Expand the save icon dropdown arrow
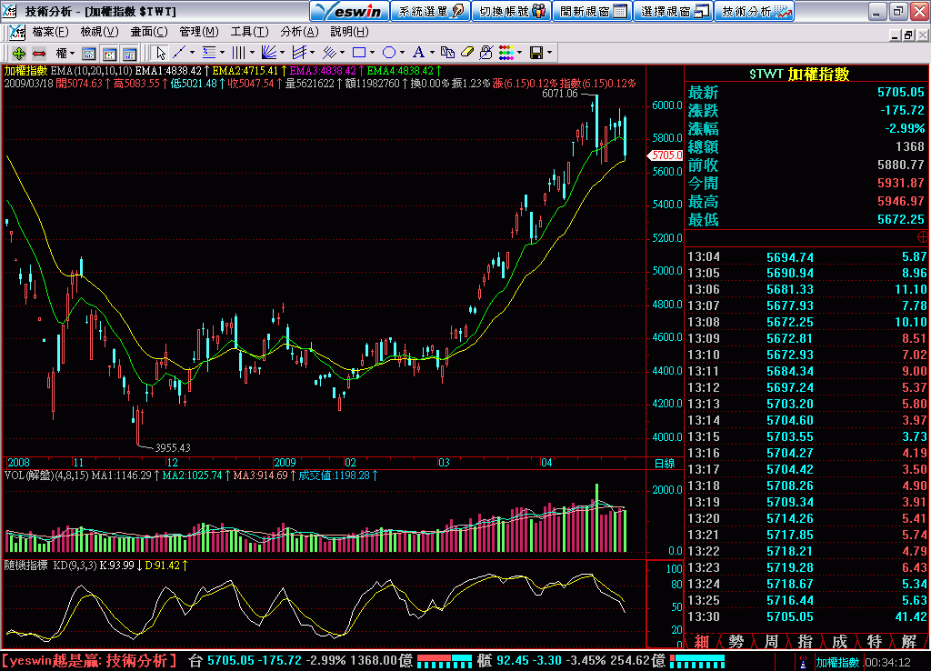Screen dimensions: 931x671 click(x=549, y=53)
